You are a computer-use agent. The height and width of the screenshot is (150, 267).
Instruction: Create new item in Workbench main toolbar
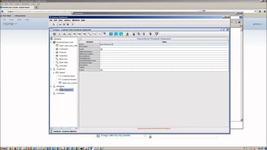pyautogui.click(x=54, y=25)
